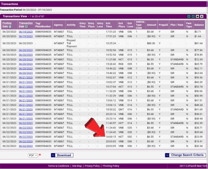Open Terms & Conditions footer link
Viewport: 208px width, 169px height.
click(x=58, y=166)
